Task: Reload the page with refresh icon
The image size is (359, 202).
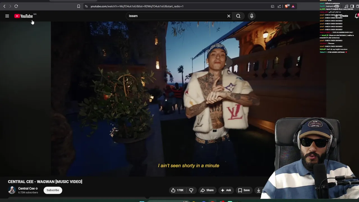Action: [x=16, y=6]
